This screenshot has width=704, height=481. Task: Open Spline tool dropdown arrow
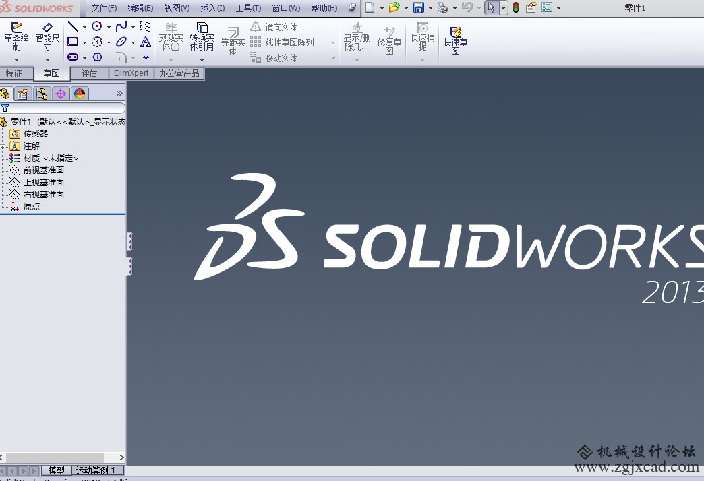point(133,27)
